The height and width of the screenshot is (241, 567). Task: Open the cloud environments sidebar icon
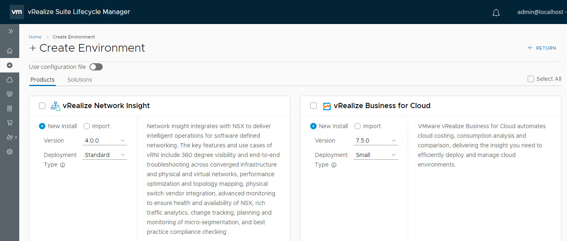(10, 80)
